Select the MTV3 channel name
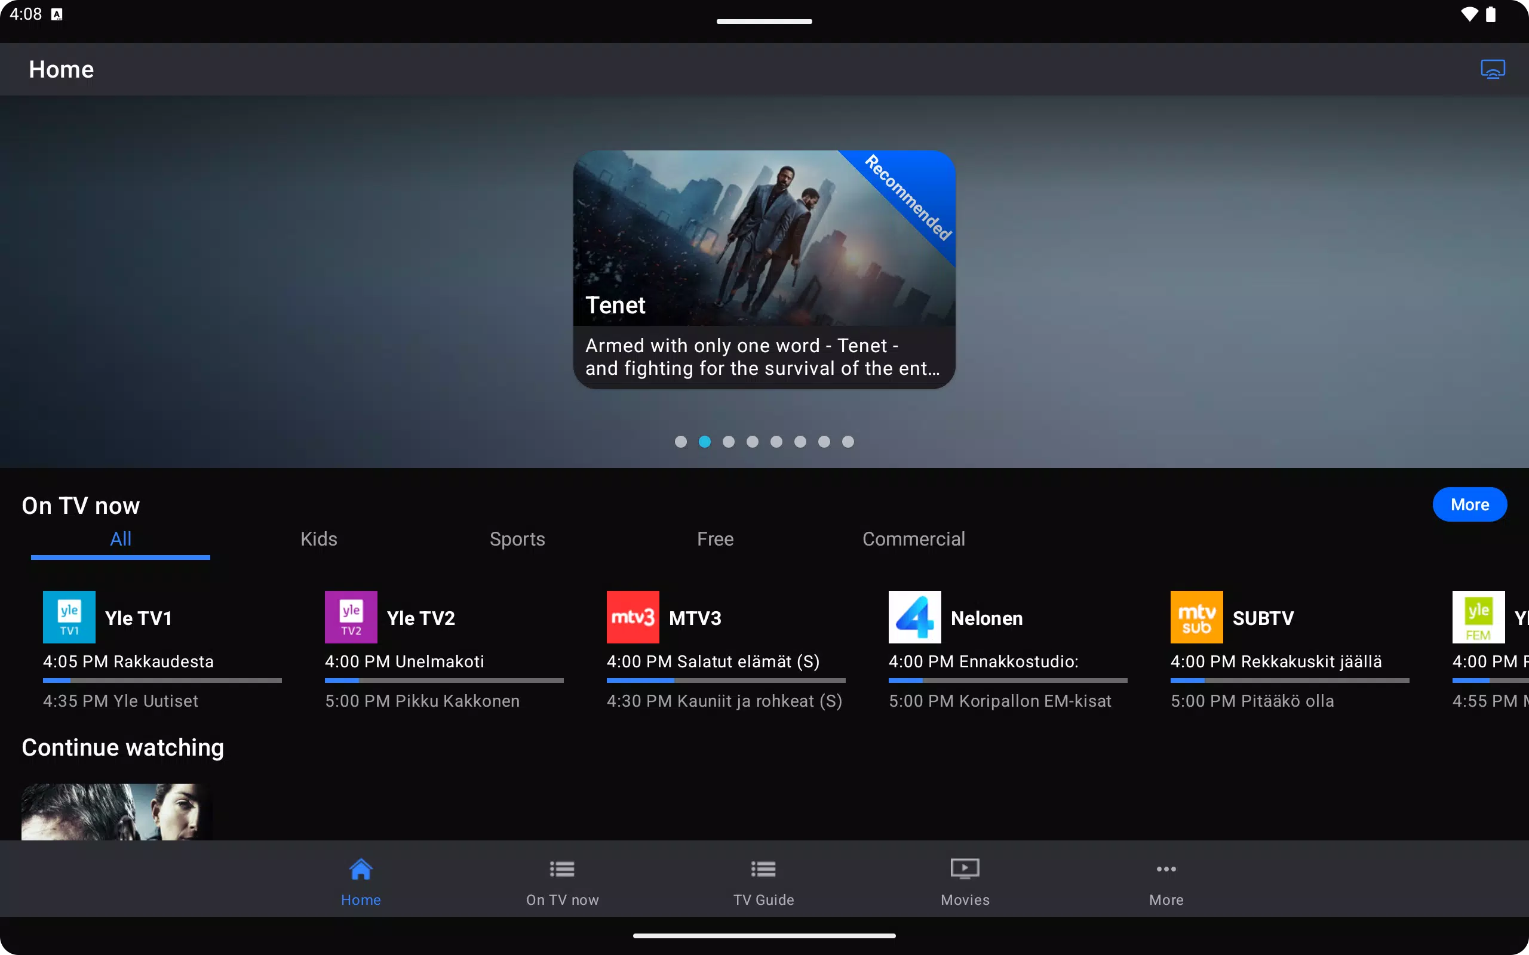This screenshot has width=1529, height=955. click(x=695, y=618)
